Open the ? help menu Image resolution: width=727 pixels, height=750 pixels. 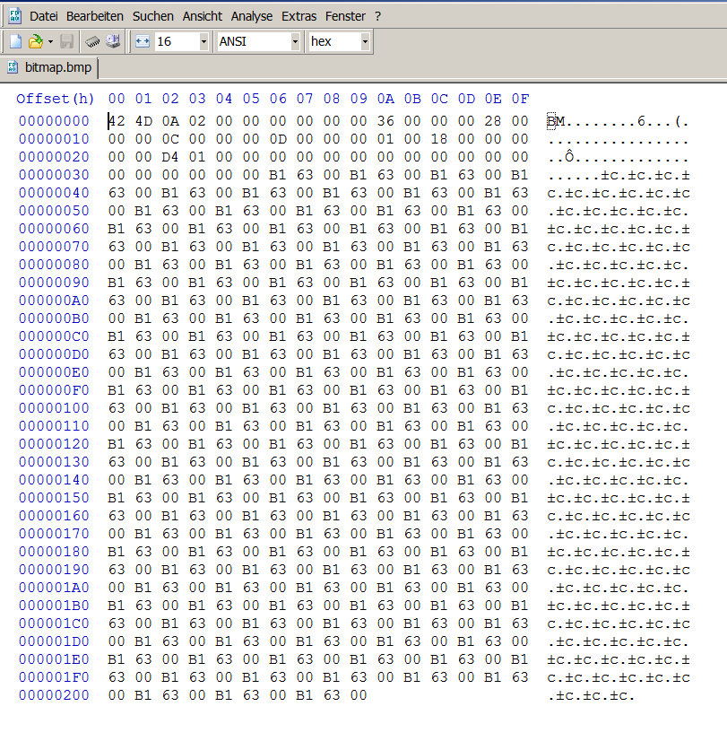pos(377,16)
